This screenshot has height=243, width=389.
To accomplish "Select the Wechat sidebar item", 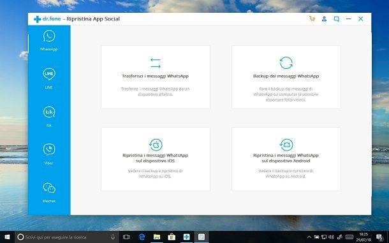I will [49, 193].
